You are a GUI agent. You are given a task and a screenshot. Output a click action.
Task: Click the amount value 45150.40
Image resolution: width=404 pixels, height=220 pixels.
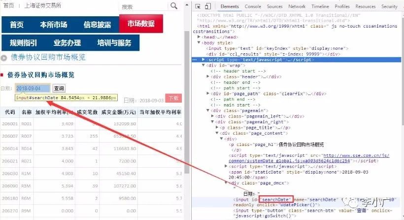click(x=126, y=174)
